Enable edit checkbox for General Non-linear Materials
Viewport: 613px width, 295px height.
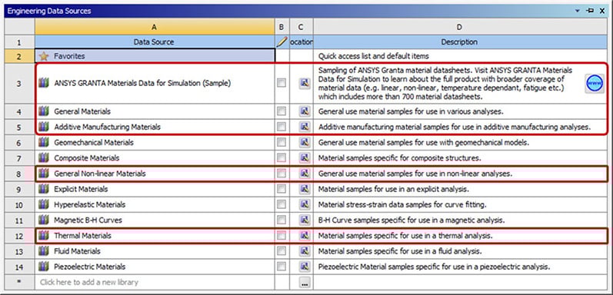click(x=281, y=174)
